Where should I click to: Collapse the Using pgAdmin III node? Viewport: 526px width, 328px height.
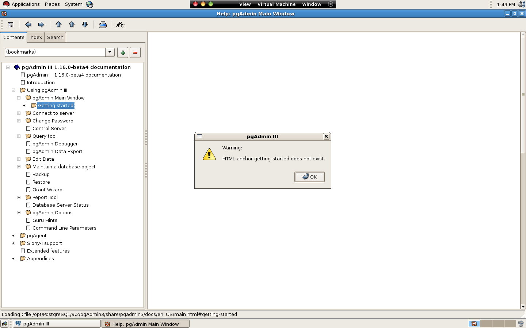point(14,90)
